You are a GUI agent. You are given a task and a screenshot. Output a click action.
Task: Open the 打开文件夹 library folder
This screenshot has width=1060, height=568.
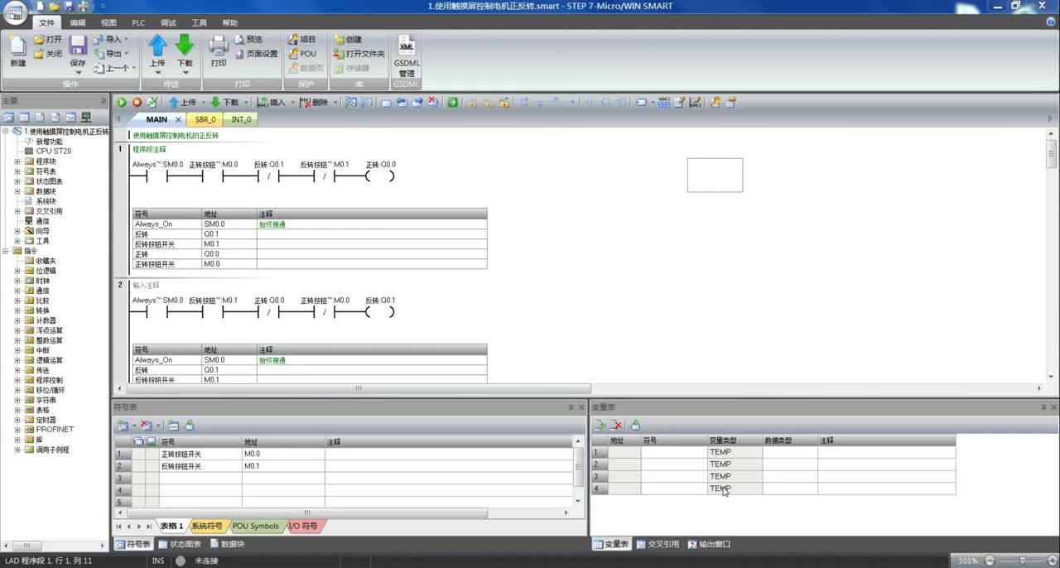click(x=359, y=54)
